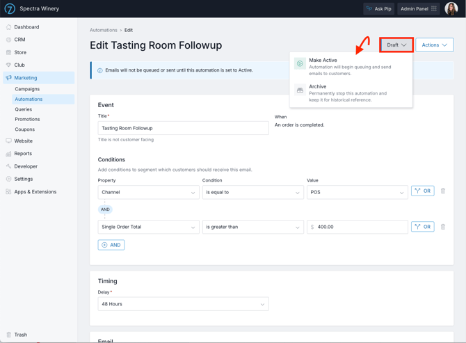Click the info icon in banner

click(x=100, y=70)
